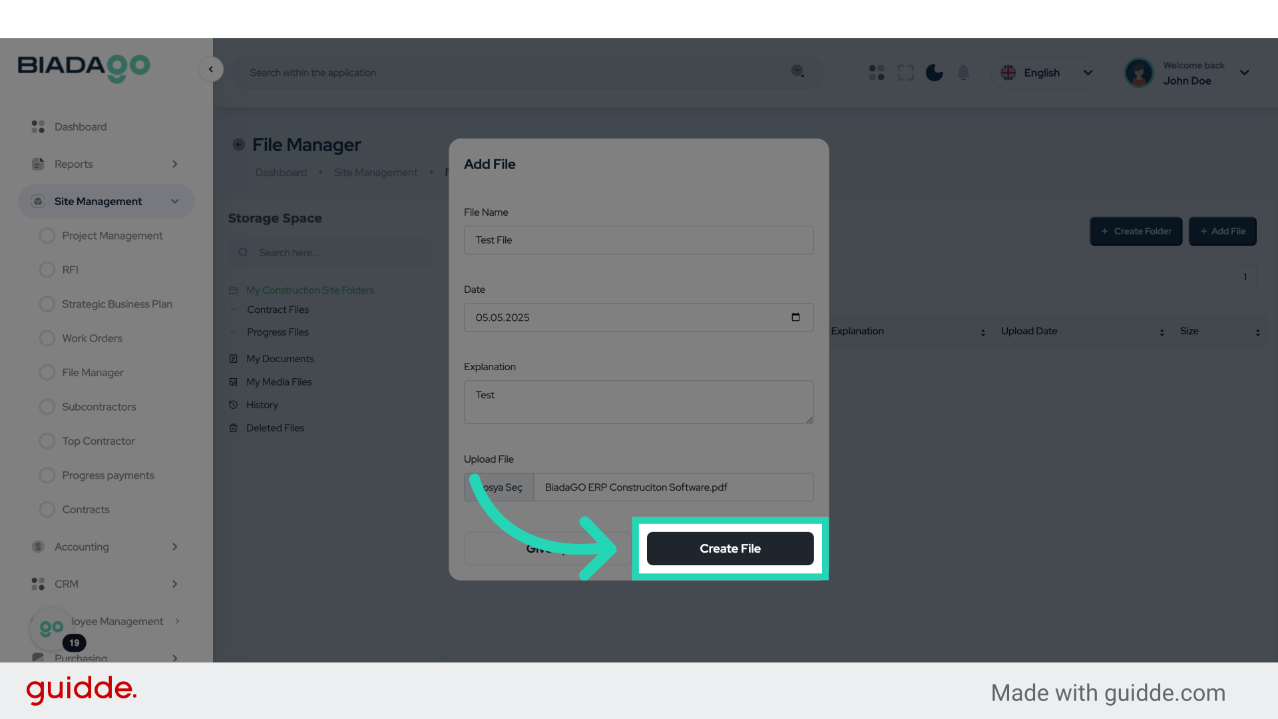Collapse the Site Management menu

(174, 201)
